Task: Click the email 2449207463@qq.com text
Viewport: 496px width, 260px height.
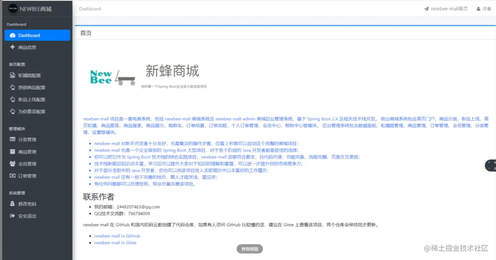Action: [138, 207]
